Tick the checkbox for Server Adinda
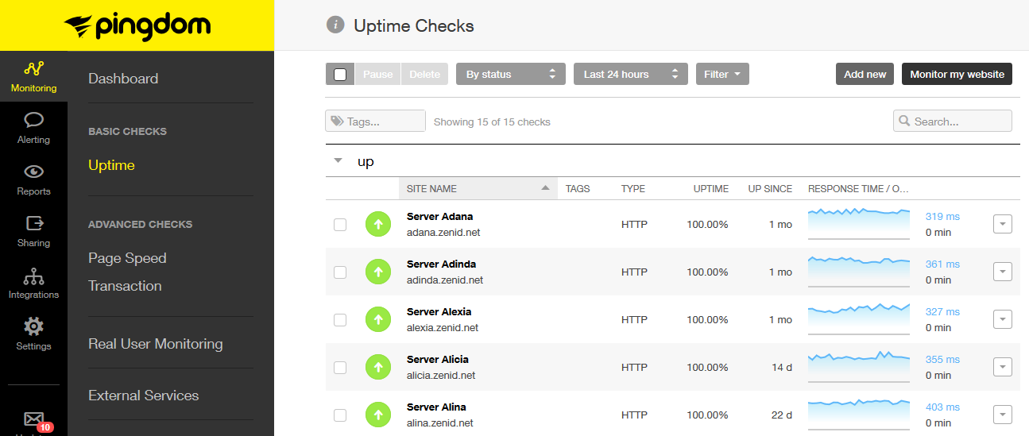 [x=340, y=272]
